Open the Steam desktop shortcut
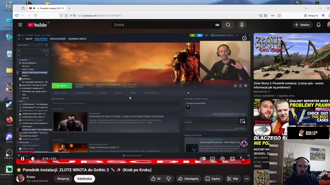 (9, 105)
